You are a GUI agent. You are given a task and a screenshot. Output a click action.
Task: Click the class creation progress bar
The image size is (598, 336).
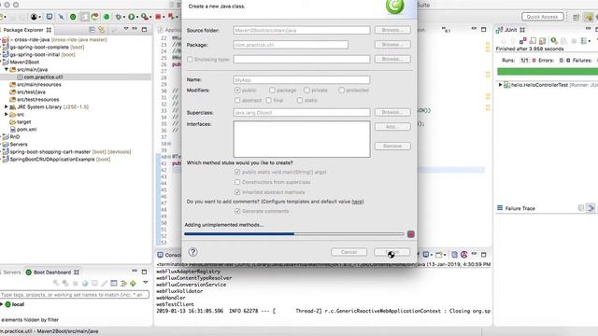pyautogui.click(x=294, y=234)
